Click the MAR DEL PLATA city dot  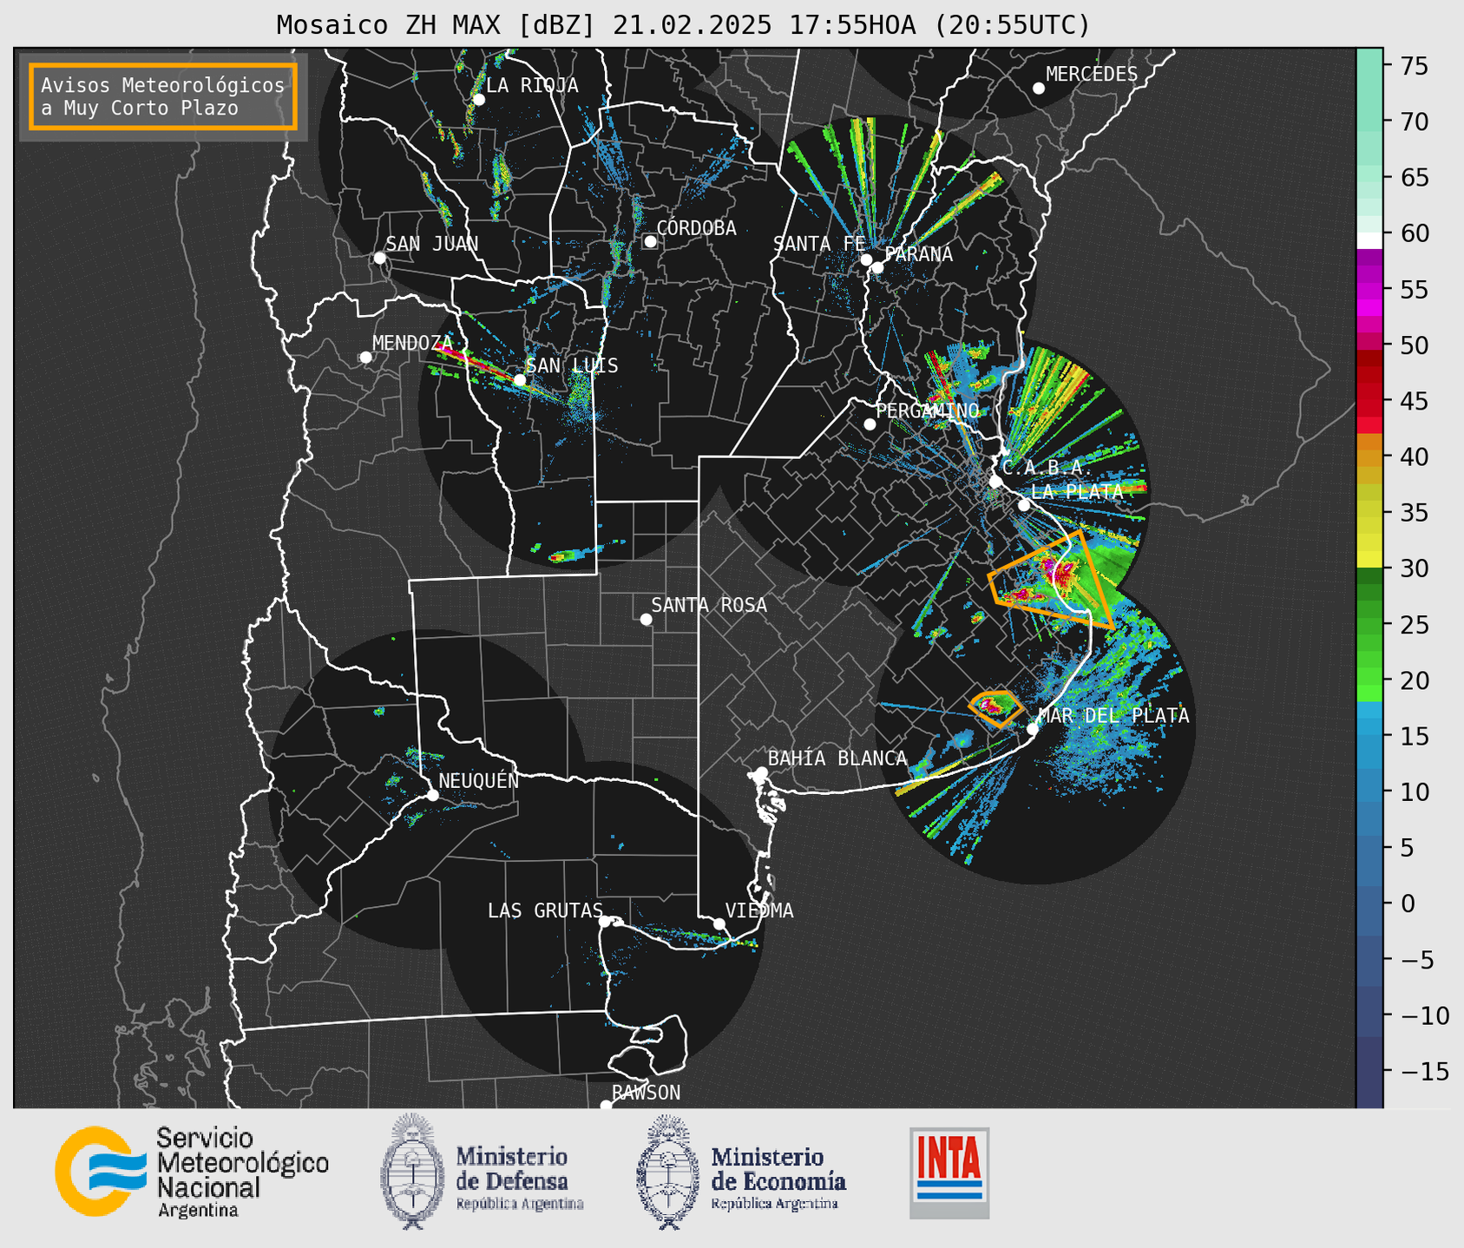coord(1033,729)
